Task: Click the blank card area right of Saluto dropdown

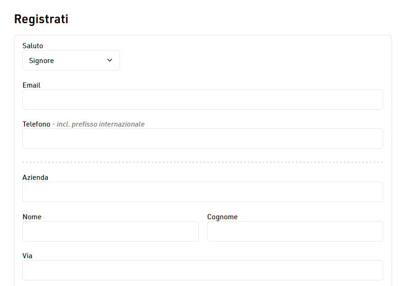Action: click(x=250, y=60)
